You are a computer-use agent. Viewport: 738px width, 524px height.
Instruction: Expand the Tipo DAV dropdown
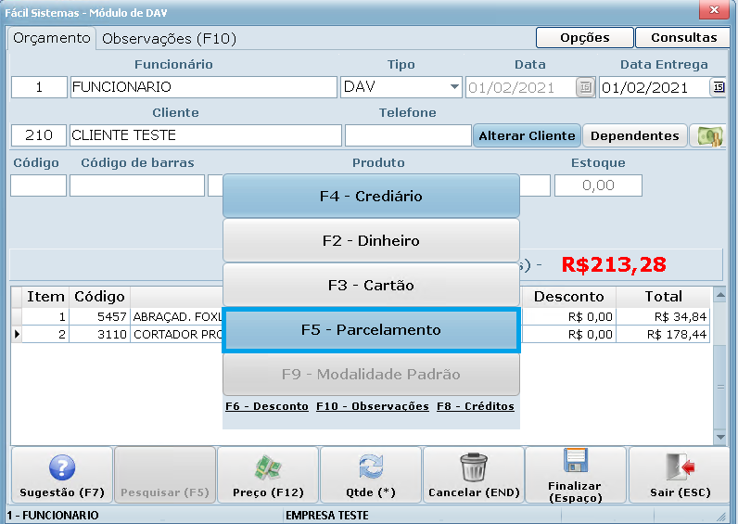coord(454,87)
